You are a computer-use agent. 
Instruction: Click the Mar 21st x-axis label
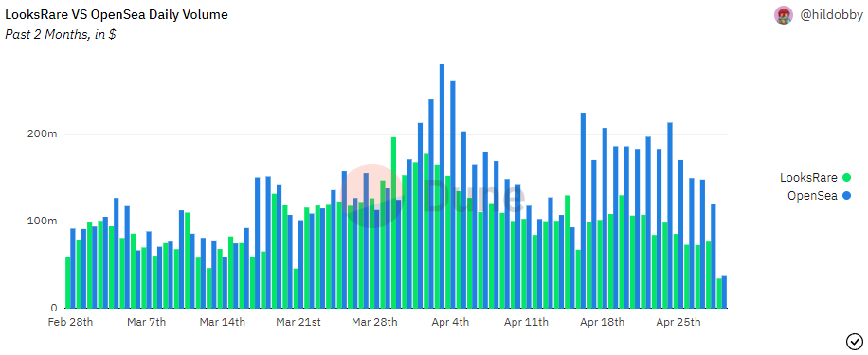(298, 322)
